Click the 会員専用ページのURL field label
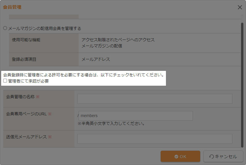The width and height of the screenshot is (246, 165). coord(26,114)
